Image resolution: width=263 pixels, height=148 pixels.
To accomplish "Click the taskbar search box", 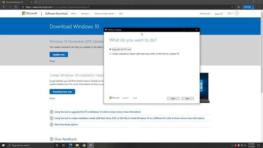I will 30,145.
